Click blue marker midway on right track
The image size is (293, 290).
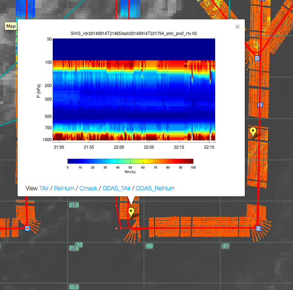coord(260,104)
